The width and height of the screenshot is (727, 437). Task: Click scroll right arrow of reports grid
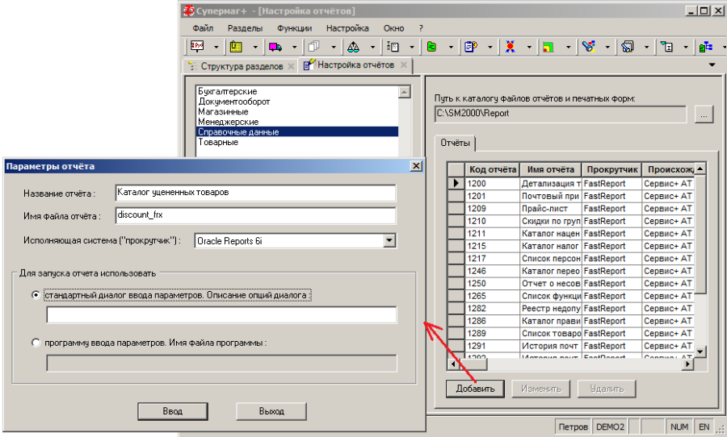coord(687,364)
